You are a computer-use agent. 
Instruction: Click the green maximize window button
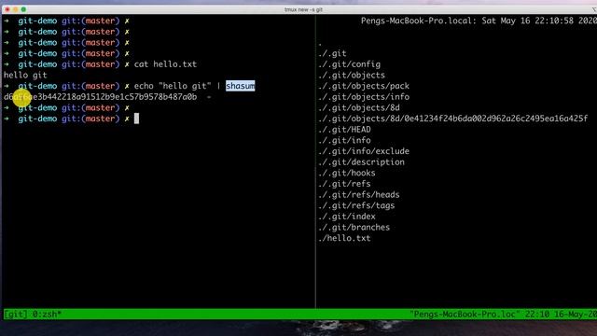click(23, 9)
